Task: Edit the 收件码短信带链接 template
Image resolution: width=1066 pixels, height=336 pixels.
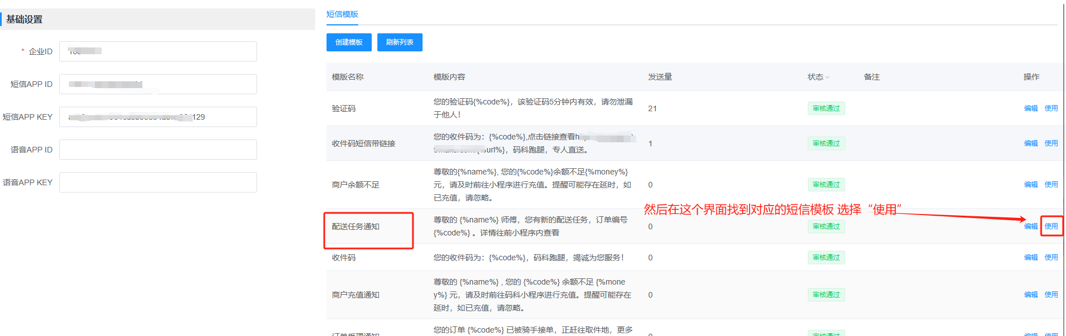Action: point(1031,143)
